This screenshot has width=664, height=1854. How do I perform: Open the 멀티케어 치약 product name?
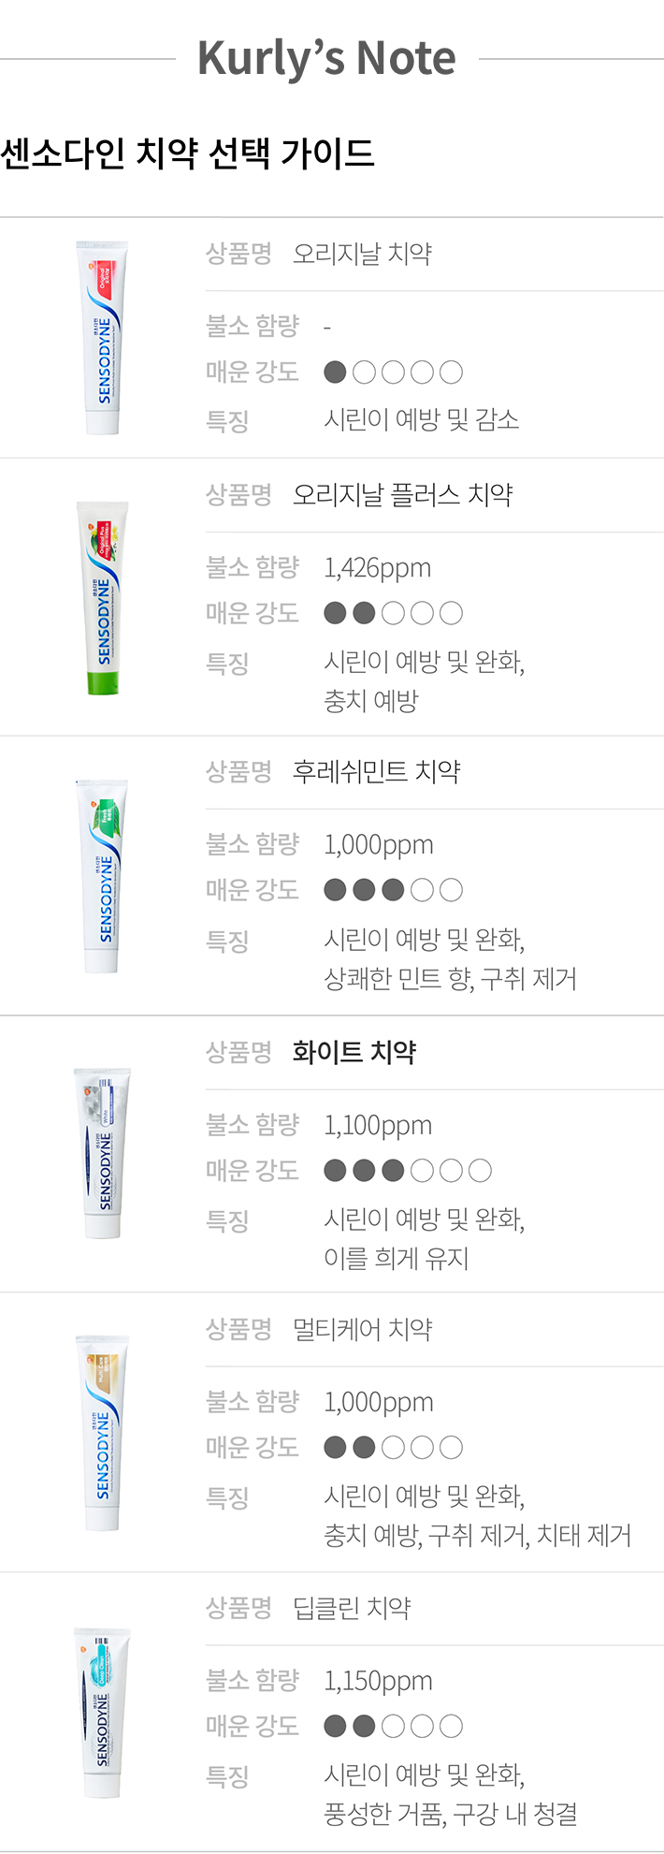pos(362,1329)
